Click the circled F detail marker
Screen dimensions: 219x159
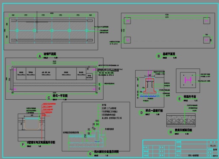point(23,145)
